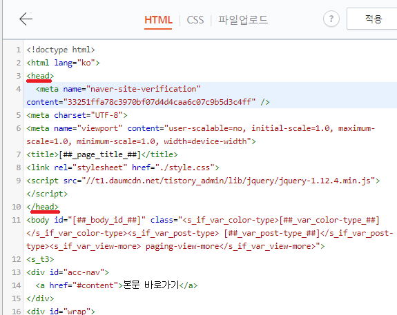Click the <s_t3> tag line

[x=40, y=259]
